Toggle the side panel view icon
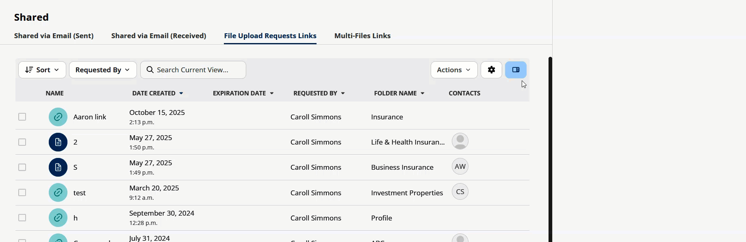The image size is (746, 242). (x=516, y=70)
